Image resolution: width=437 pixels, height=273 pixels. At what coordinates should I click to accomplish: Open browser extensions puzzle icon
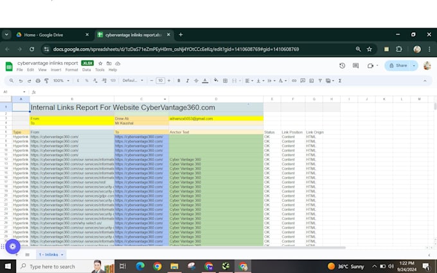(399, 49)
